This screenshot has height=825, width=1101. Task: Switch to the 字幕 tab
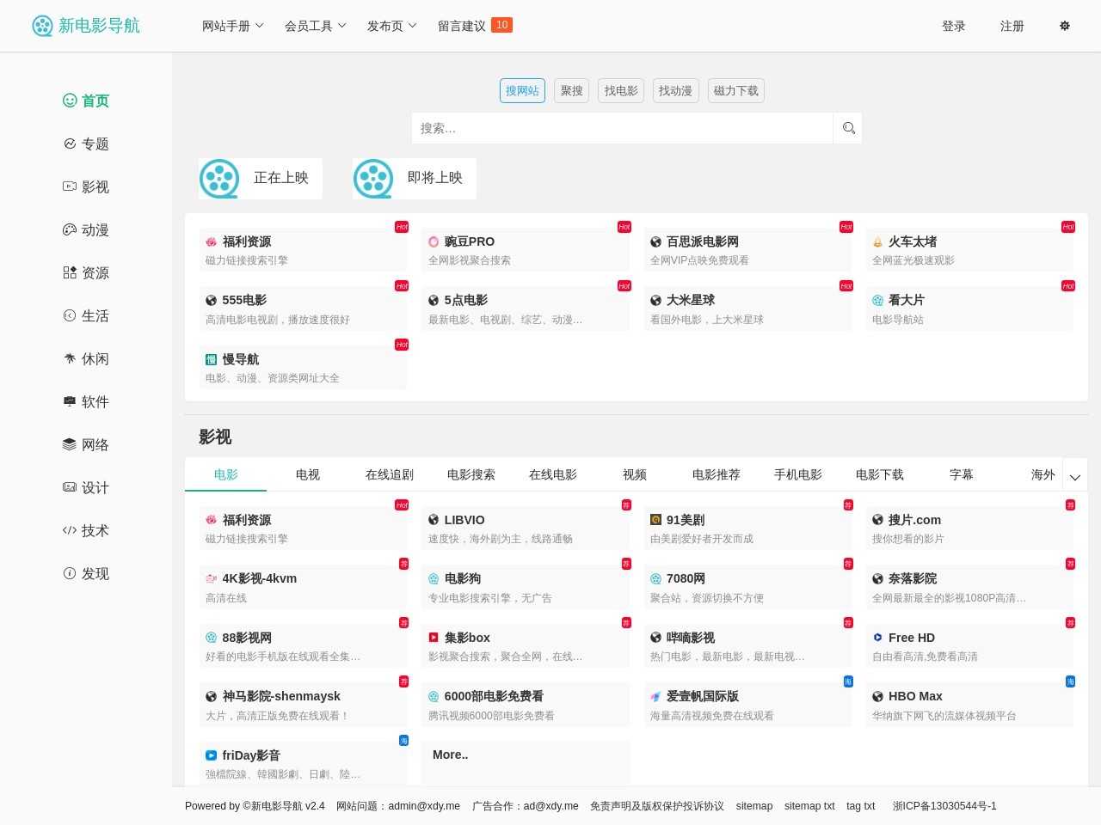962,474
